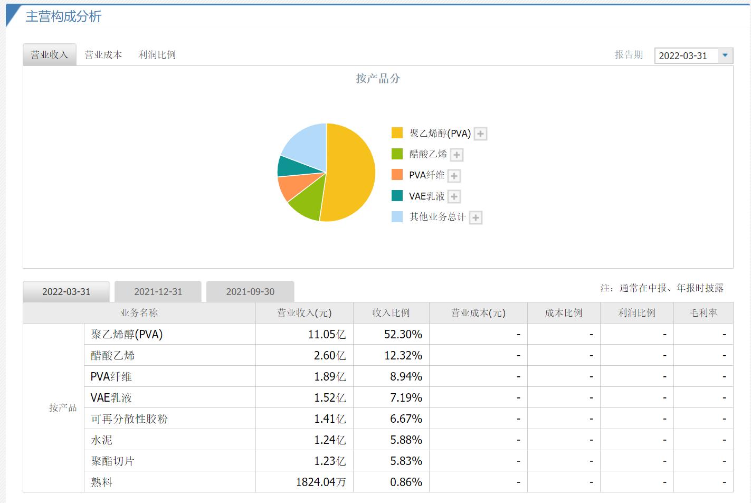Switch to the 利润比例 tab
The height and width of the screenshot is (503, 751).
[x=157, y=55]
